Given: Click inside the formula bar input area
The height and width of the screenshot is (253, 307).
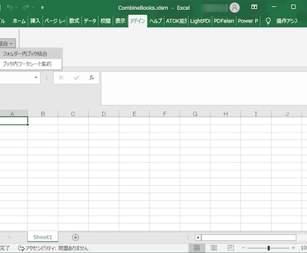Looking at the screenshot, I should (x=204, y=89).
